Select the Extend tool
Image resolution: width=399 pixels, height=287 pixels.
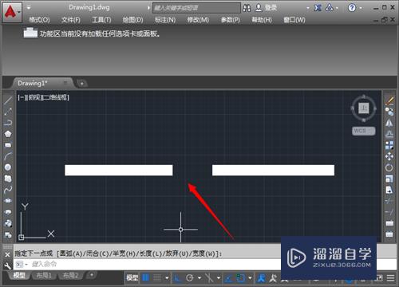389,212
